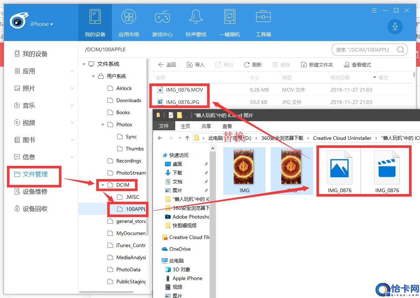This screenshot has height=298, width=420.
Task: Click the 返回 back button
Action: [167, 65]
